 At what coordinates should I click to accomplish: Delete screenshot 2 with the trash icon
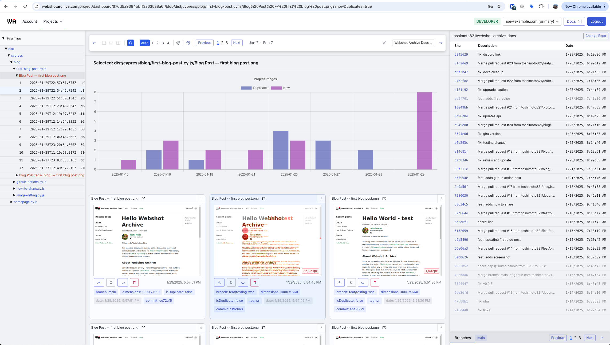click(254, 282)
